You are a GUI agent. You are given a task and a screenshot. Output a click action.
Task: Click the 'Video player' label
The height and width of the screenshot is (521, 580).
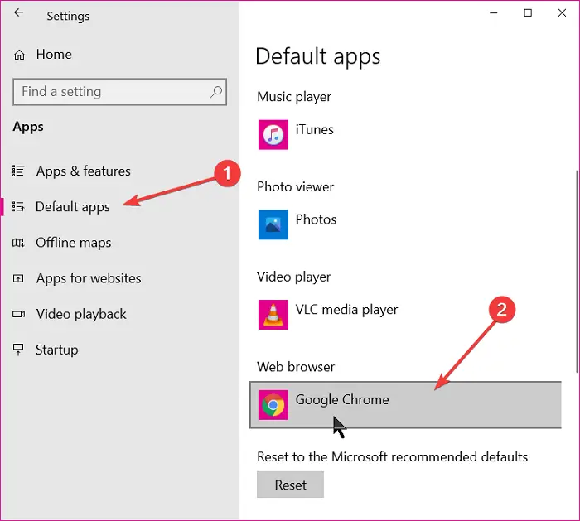(x=293, y=277)
